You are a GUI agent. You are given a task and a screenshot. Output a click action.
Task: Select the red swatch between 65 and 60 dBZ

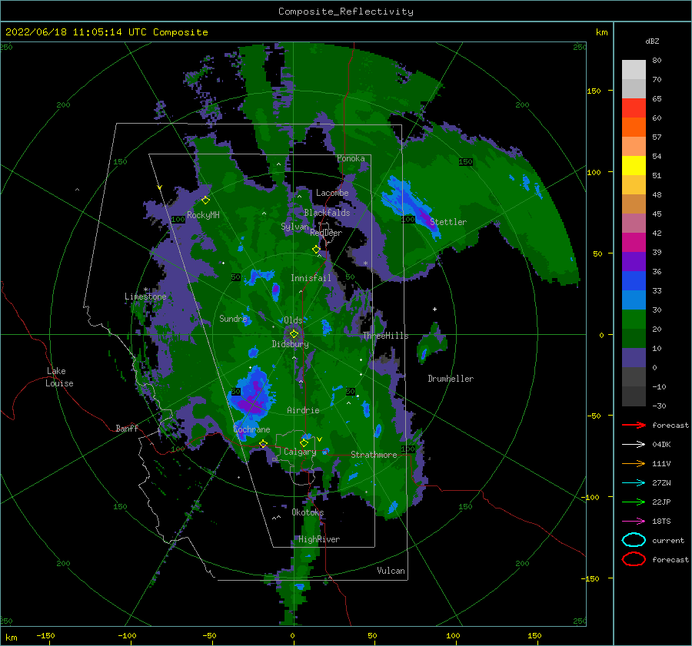634,108
